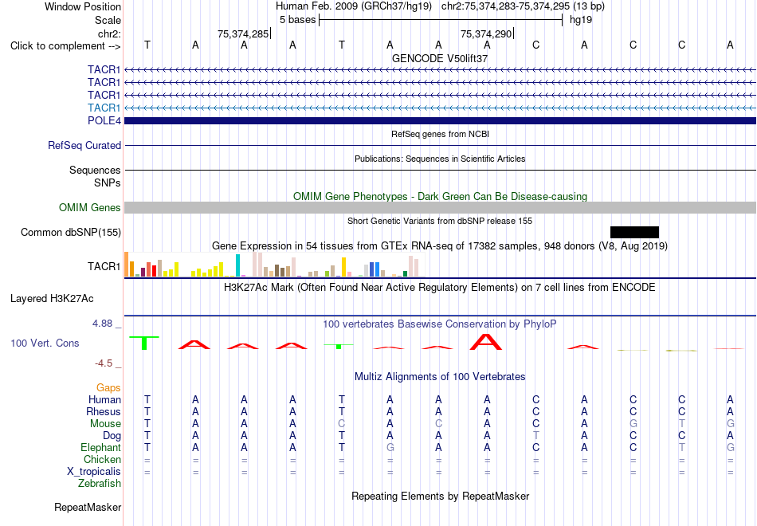Image resolution: width=757 pixels, height=526 pixels.
Task: Click 'RefSeq genes from NCBI' track title
Action: point(440,134)
